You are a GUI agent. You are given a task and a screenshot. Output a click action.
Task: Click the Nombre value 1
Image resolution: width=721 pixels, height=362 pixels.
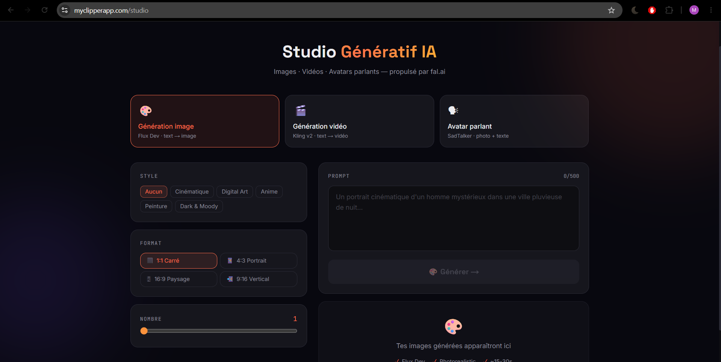pyautogui.click(x=295, y=319)
